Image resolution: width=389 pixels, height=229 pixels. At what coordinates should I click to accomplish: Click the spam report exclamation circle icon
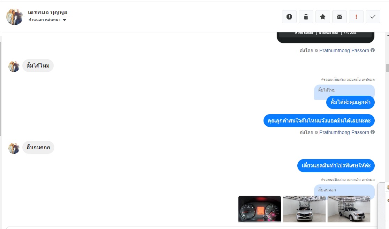[x=289, y=17]
